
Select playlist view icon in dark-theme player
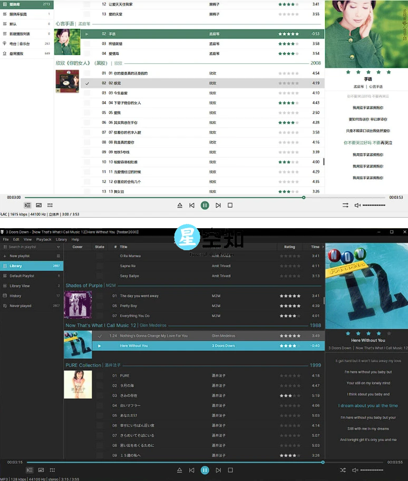(x=30, y=470)
